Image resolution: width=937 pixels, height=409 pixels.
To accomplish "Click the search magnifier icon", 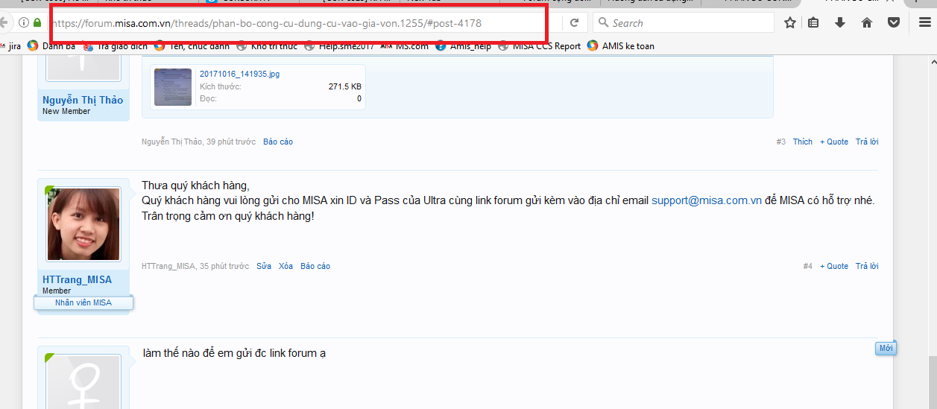I will [604, 23].
